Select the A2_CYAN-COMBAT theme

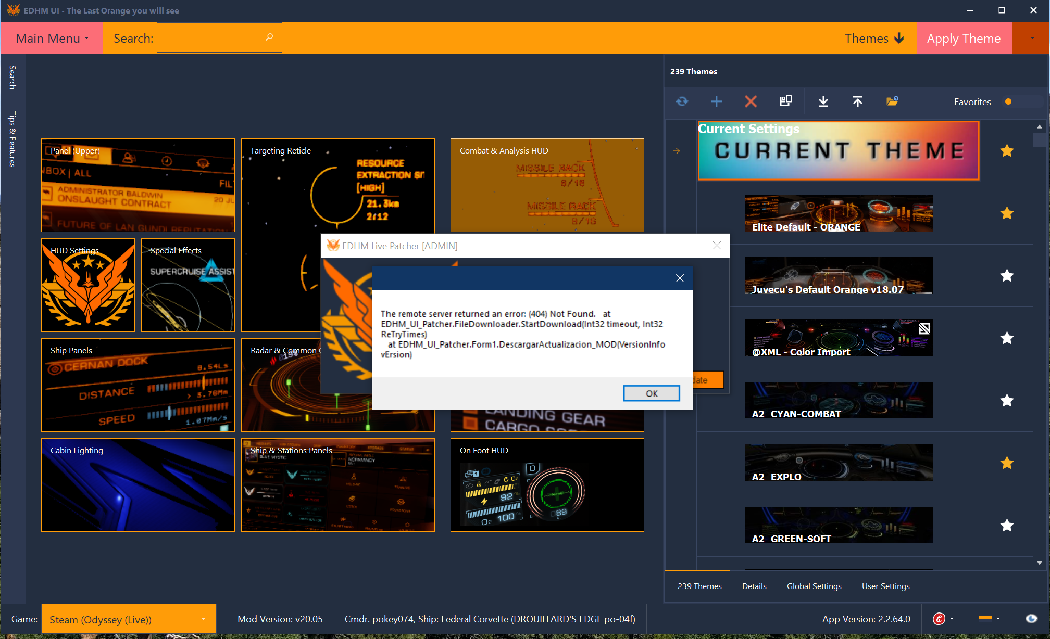click(839, 401)
